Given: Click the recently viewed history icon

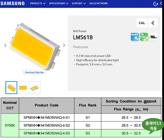Looking at the screenshot, I should tap(156, 4).
